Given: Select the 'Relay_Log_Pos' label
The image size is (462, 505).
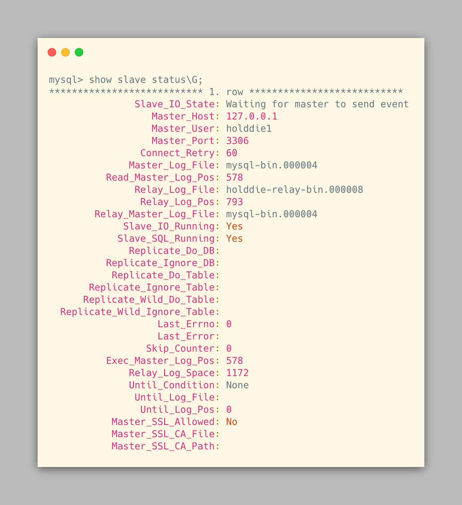Looking at the screenshot, I should (x=177, y=202).
